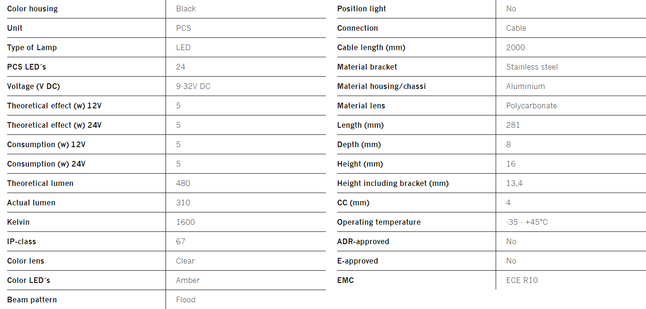646x309 pixels.
Task: Click the Kelvin value 1600
Action: pyautogui.click(x=185, y=222)
